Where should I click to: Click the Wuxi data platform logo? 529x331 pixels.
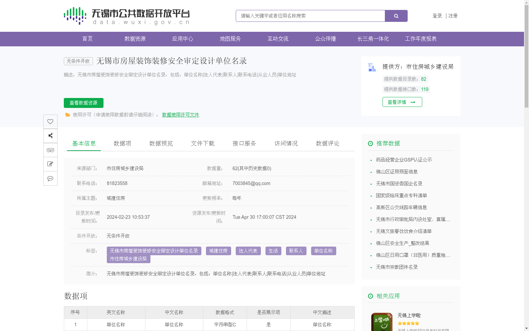tap(127, 16)
